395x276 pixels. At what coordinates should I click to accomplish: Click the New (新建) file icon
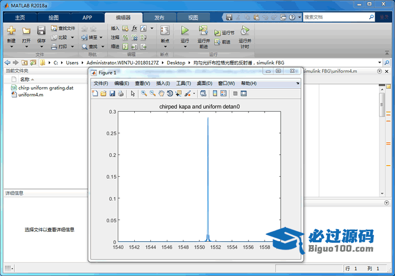click(x=11, y=31)
